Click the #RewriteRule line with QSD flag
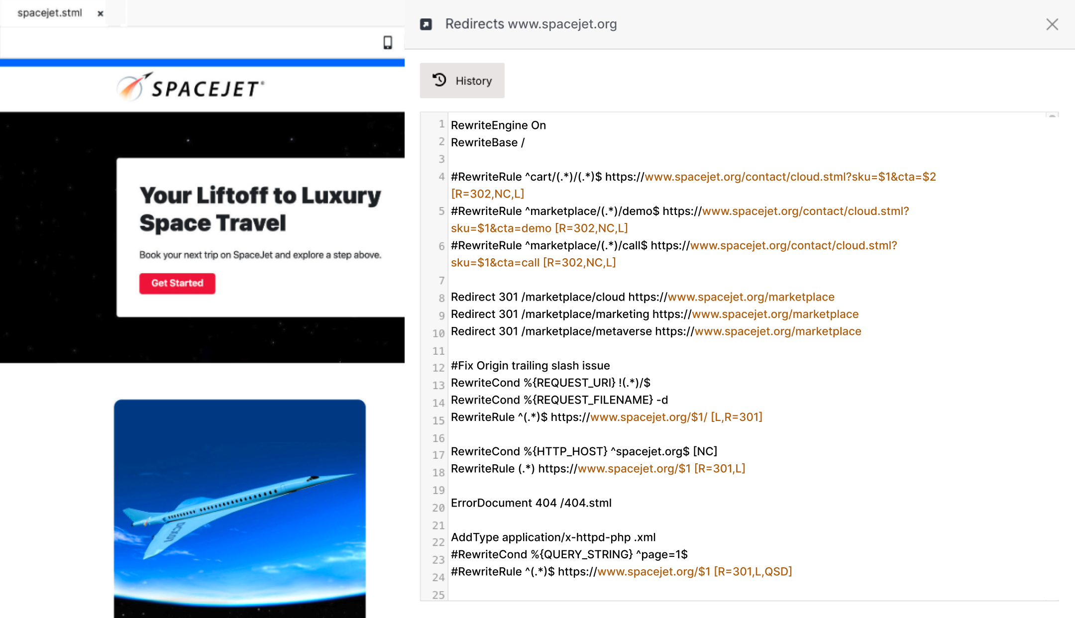The width and height of the screenshot is (1075, 618). coord(621,572)
